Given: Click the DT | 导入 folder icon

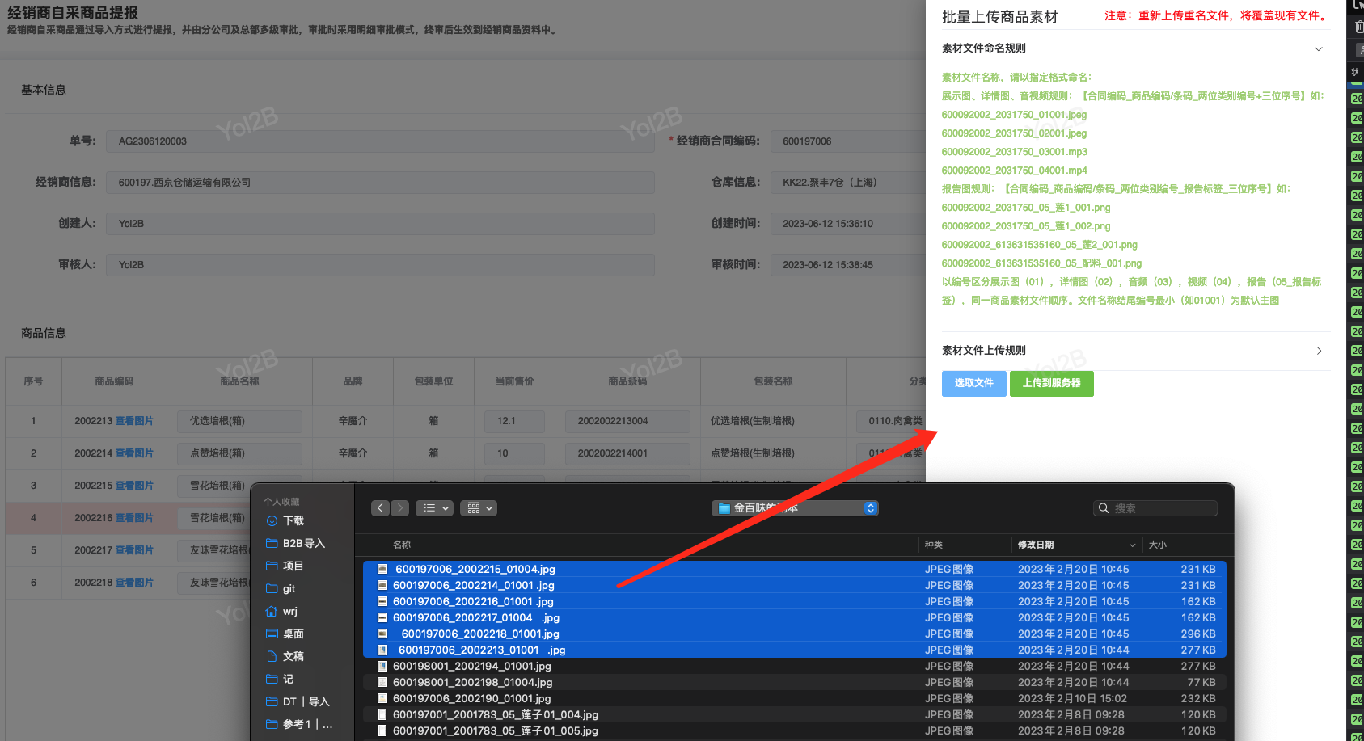Looking at the screenshot, I should click(x=272, y=702).
